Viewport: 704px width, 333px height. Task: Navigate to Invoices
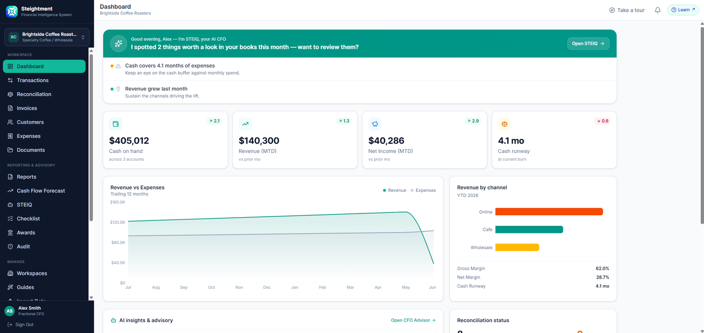(44, 108)
